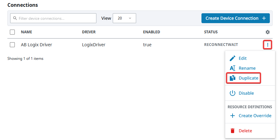Click the plus icon on Create Device Connection
Image resolution: width=280 pixels, height=140 pixels.
(x=264, y=18)
